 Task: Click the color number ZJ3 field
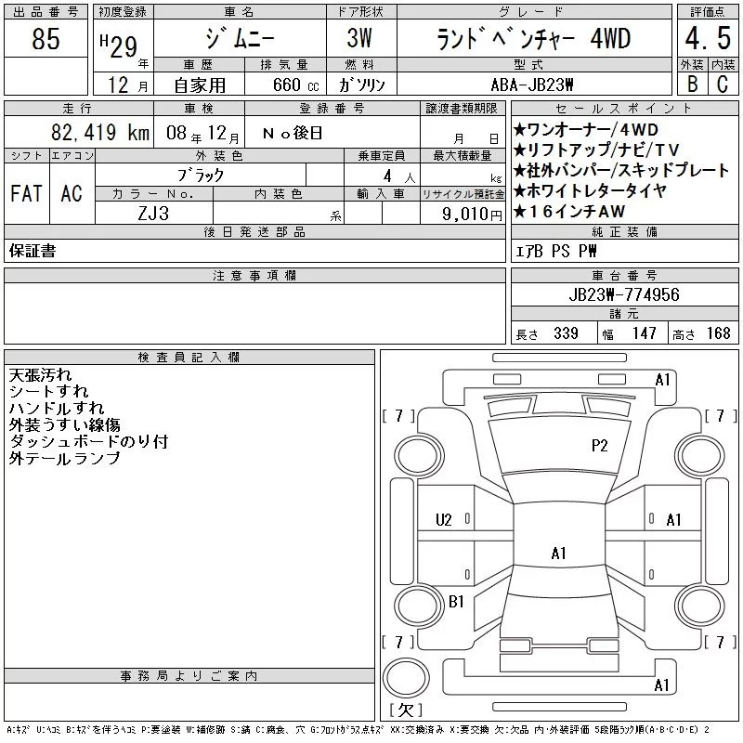tap(153, 214)
